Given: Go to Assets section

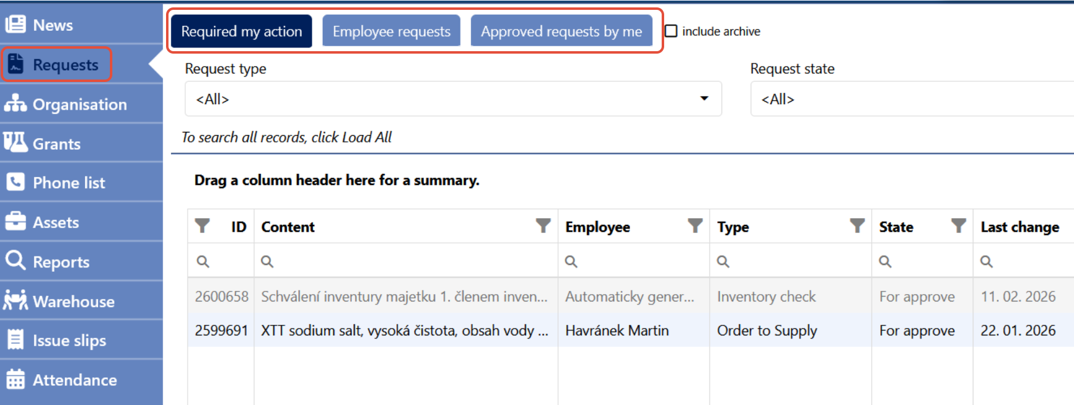Looking at the screenshot, I should tap(81, 221).
